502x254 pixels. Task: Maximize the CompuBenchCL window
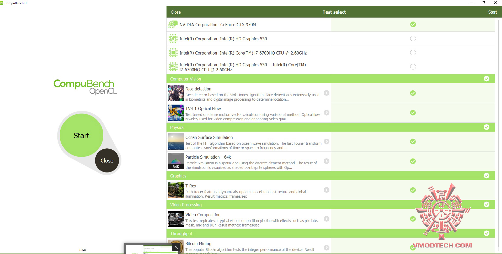(x=483, y=3)
